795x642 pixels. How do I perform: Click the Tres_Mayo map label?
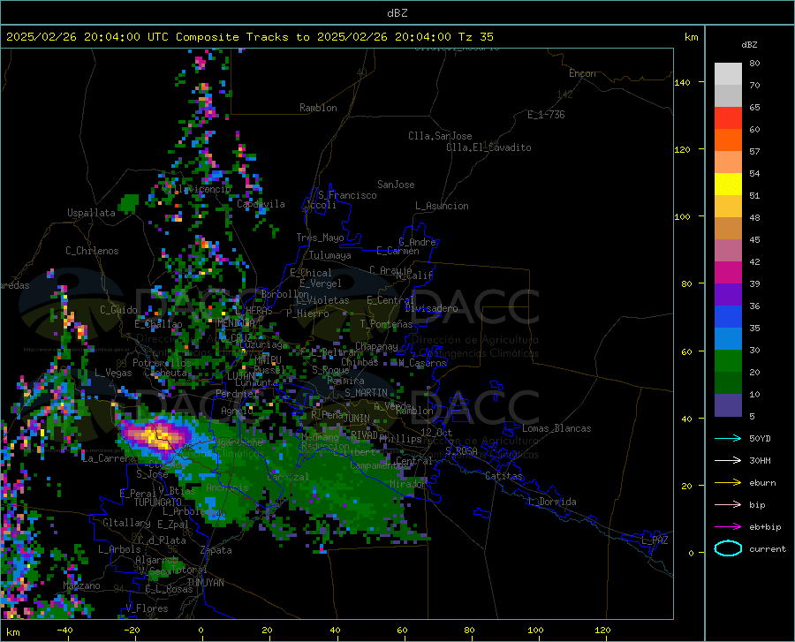pos(320,238)
